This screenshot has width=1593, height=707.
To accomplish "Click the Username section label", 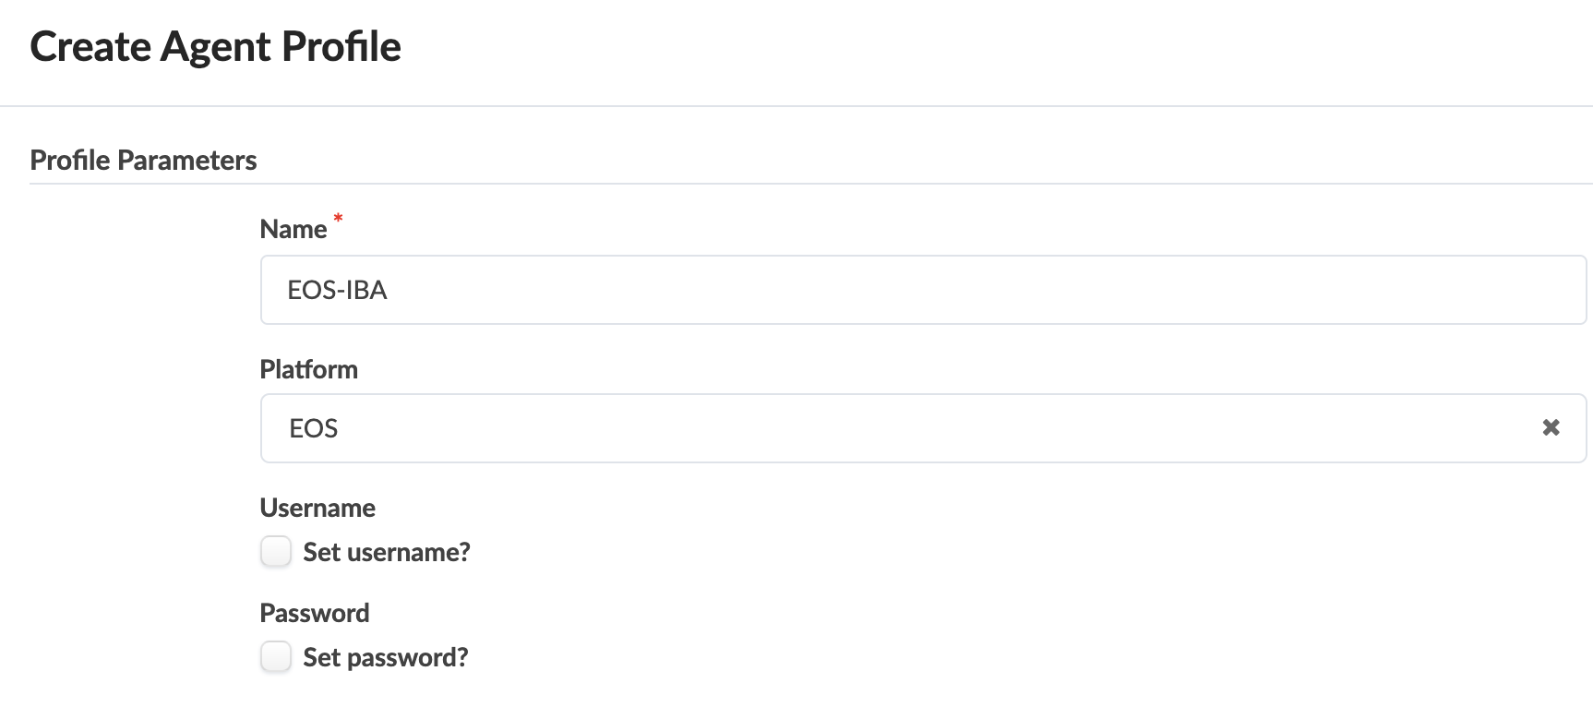I will (x=317, y=508).
